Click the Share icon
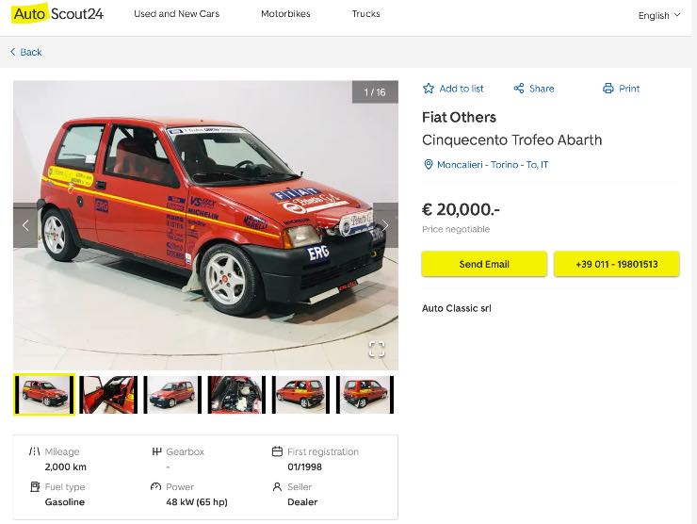Image resolution: width=697 pixels, height=524 pixels. [518, 89]
